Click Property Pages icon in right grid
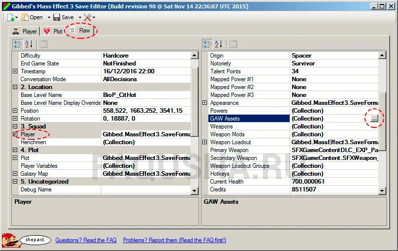398x251 pixels. [233, 44]
